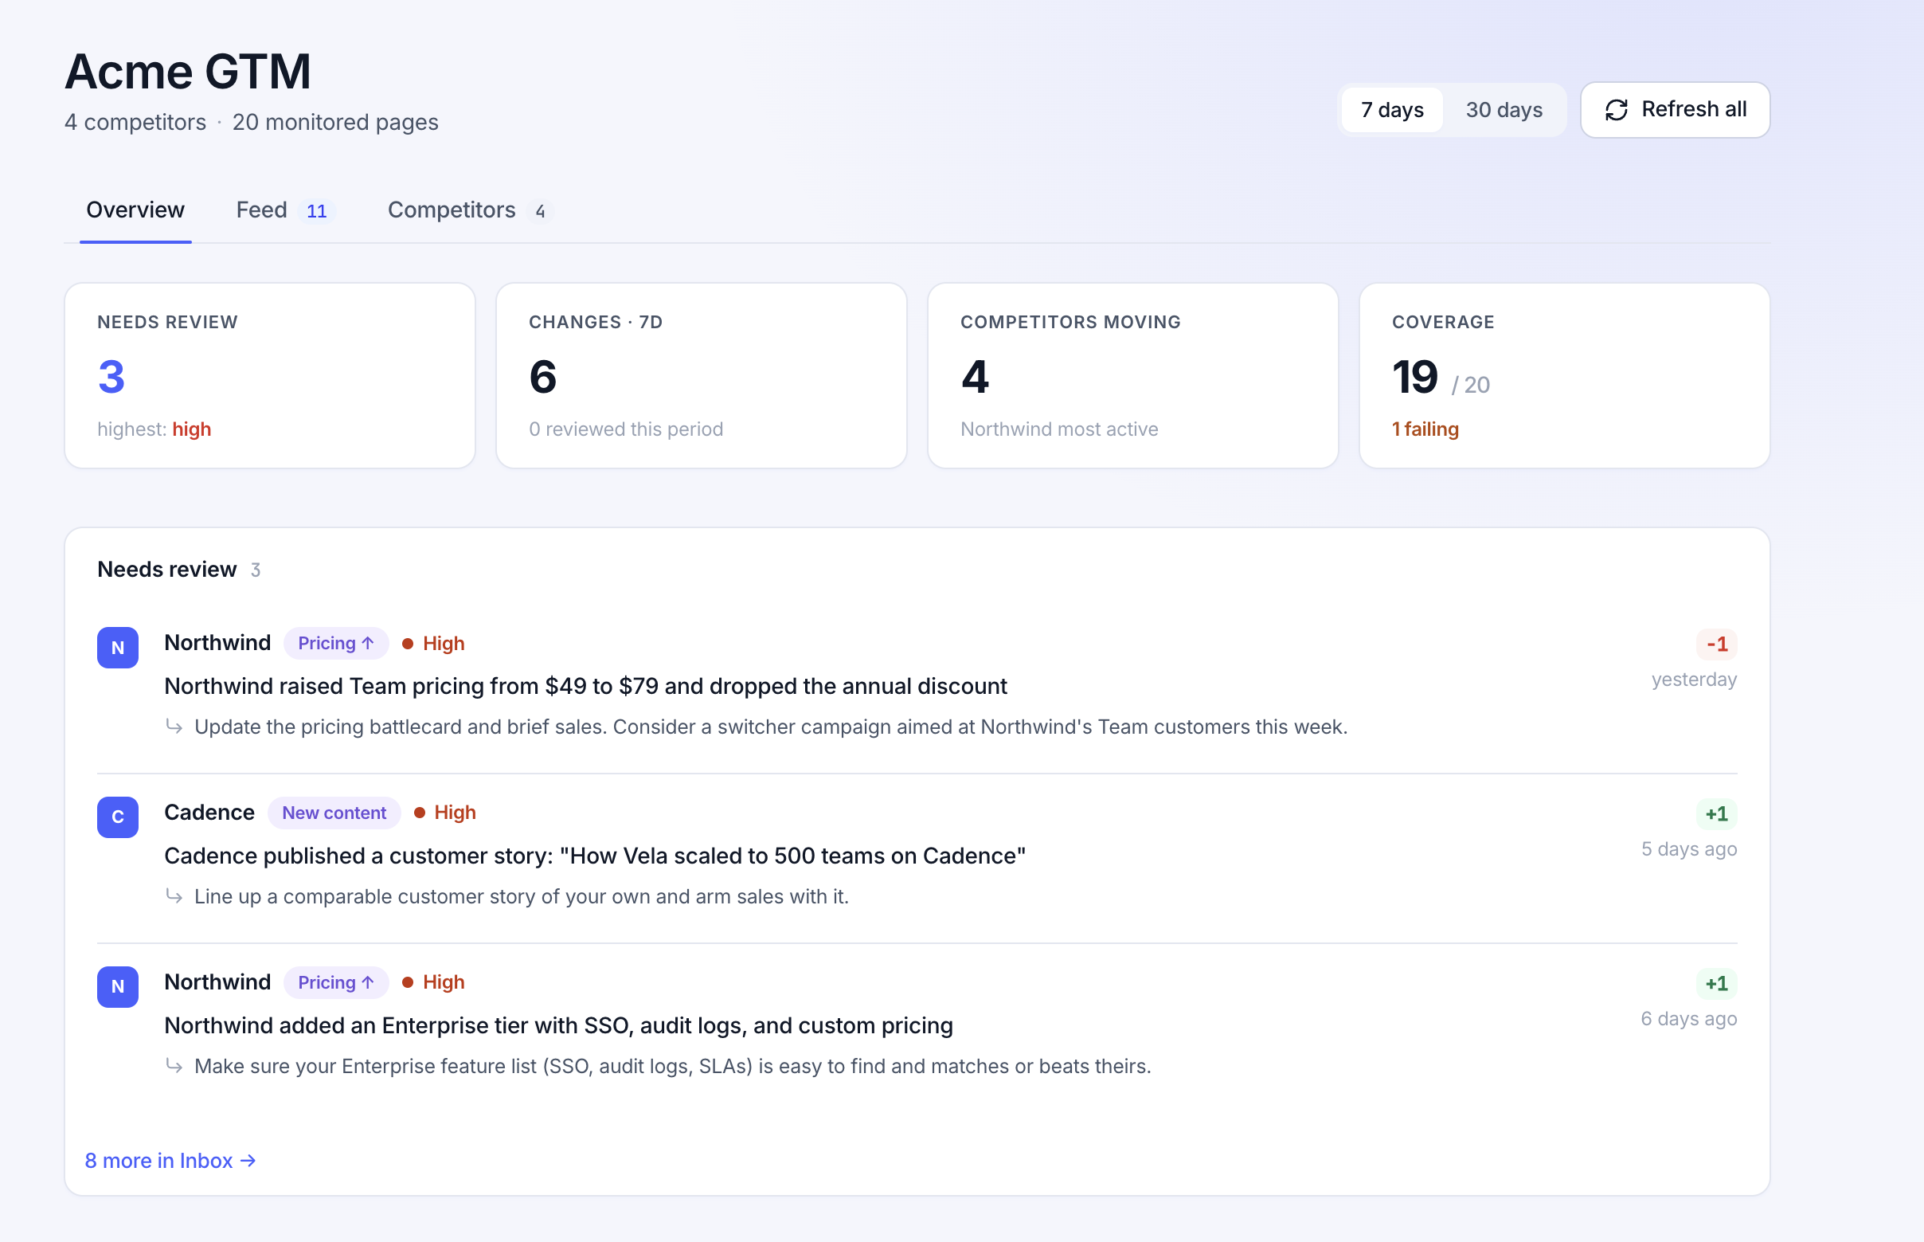This screenshot has height=1242, width=1924.
Task: Open the Competitors tab
Action: [469, 210]
